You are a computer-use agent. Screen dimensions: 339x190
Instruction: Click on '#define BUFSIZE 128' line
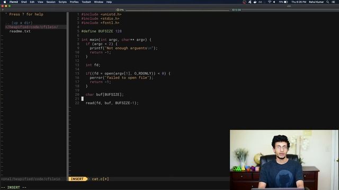point(101,31)
